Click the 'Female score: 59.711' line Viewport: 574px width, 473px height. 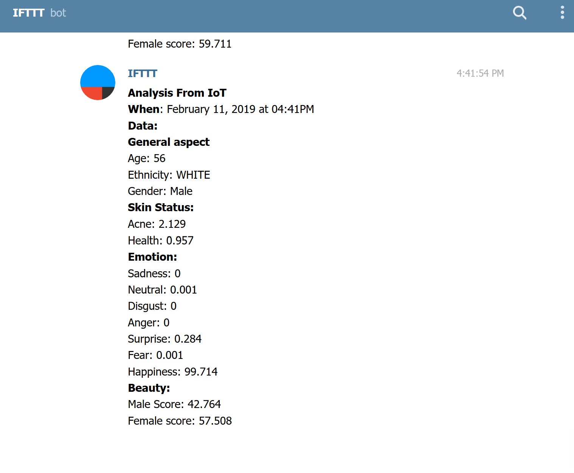(x=180, y=44)
